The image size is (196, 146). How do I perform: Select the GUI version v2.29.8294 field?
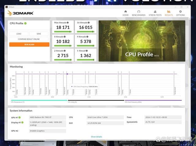pyautogui.click(x=105, y=123)
